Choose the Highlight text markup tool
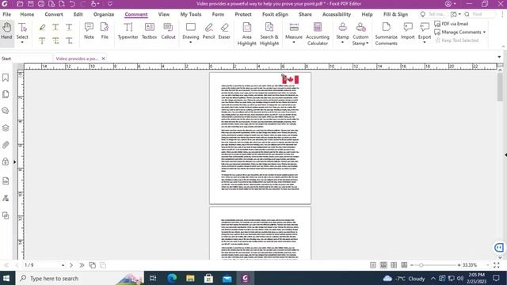Screen dimensions: 507x285 (x=42, y=28)
